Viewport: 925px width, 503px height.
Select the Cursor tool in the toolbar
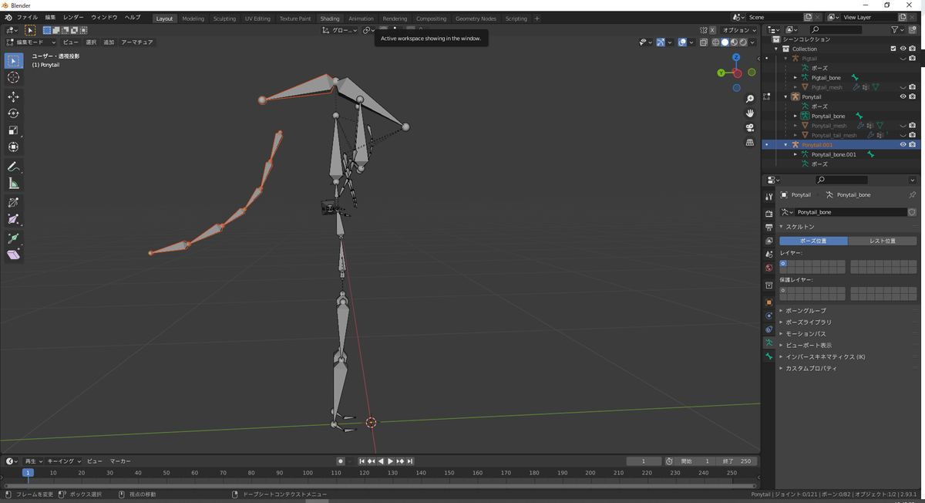point(14,77)
